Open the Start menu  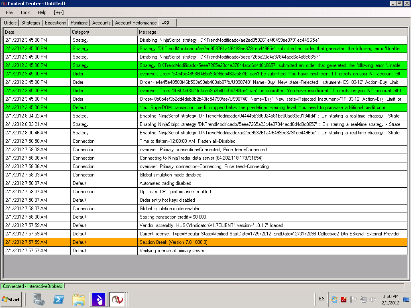point(11,299)
